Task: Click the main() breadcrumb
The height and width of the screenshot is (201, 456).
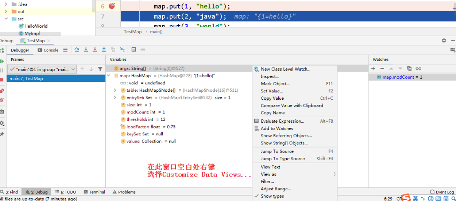Action: click(156, 31)
